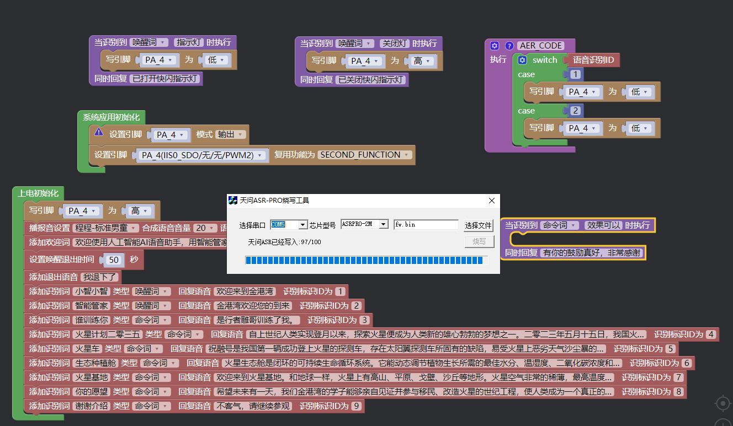Open settings gear on AER_CODE block
The image size is (733, 426).
(495, 46)
